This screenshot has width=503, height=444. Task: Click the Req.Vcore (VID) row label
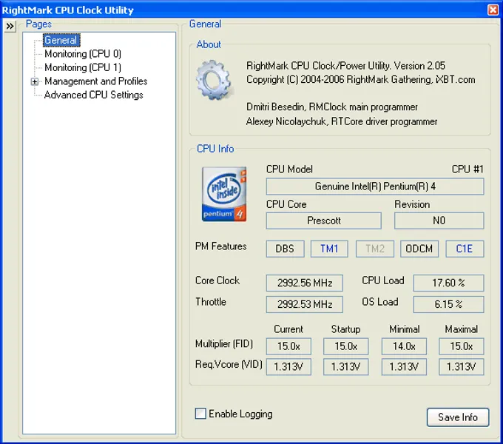tap(229, 364)
